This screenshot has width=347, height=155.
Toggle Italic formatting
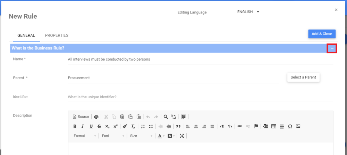(x=83, y=127)
